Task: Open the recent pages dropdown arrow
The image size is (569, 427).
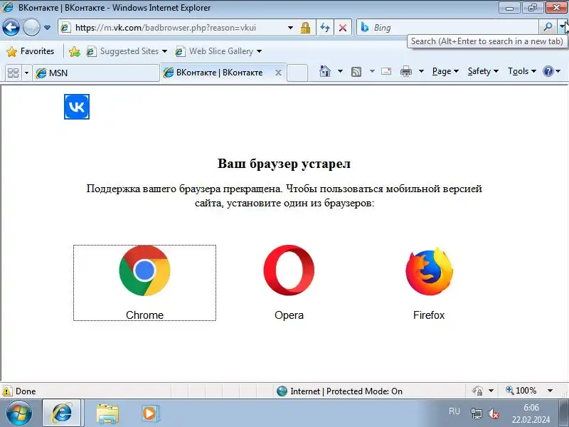Action: pyautogui.click(x=47, y=28)
